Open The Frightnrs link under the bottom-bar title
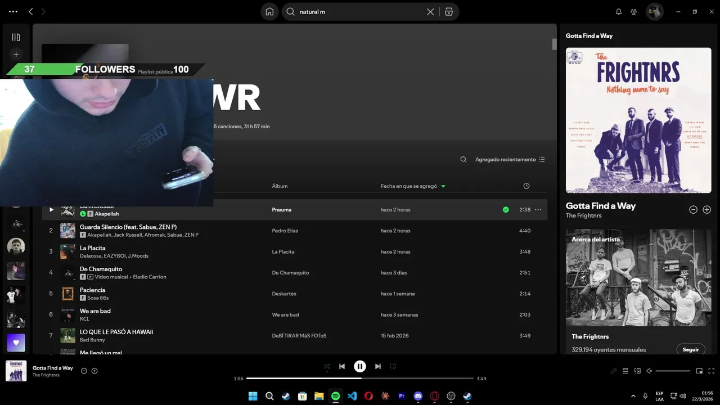The height and width of the screenshot is (405, 720). pos(46,375)
